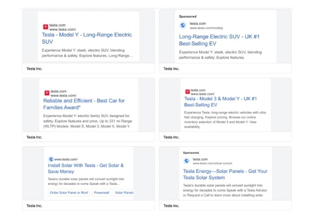Screen dimensions: 321x215
Task: Click the Tesla logo icon in the Model Y Long-Range ad
Action: [46, 27]
